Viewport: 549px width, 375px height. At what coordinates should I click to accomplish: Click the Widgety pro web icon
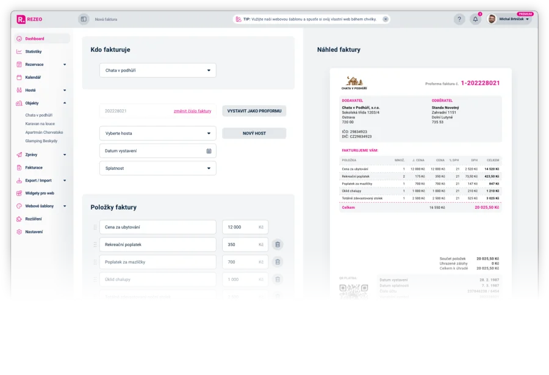19,193
